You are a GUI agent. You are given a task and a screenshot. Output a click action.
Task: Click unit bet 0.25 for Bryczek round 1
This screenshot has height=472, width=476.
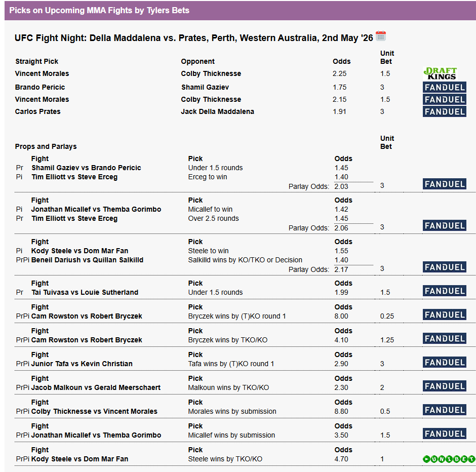point(387,316)
